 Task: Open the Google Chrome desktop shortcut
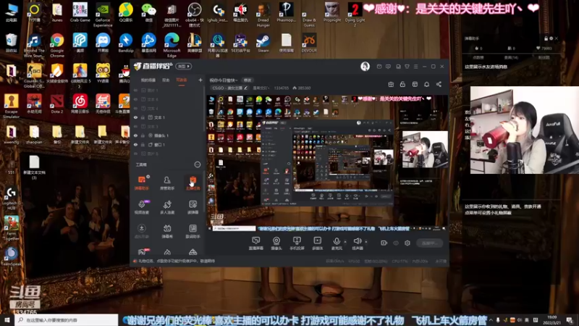point(57,46)
